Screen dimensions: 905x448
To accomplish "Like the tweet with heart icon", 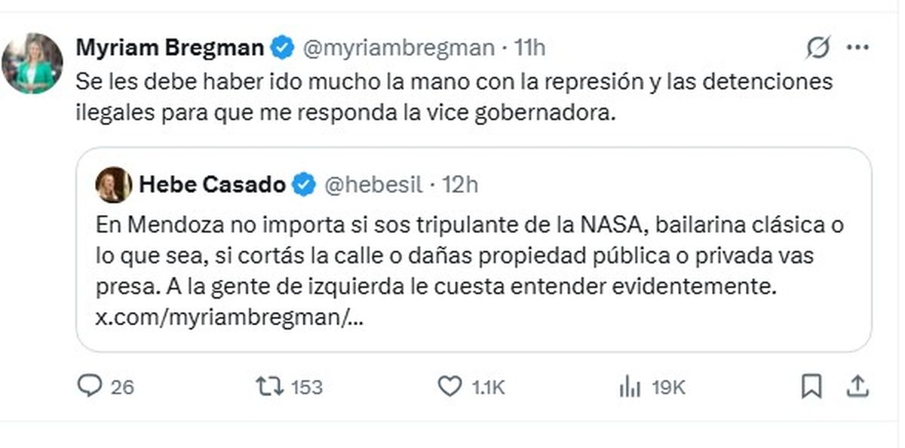I will (449, 387).
